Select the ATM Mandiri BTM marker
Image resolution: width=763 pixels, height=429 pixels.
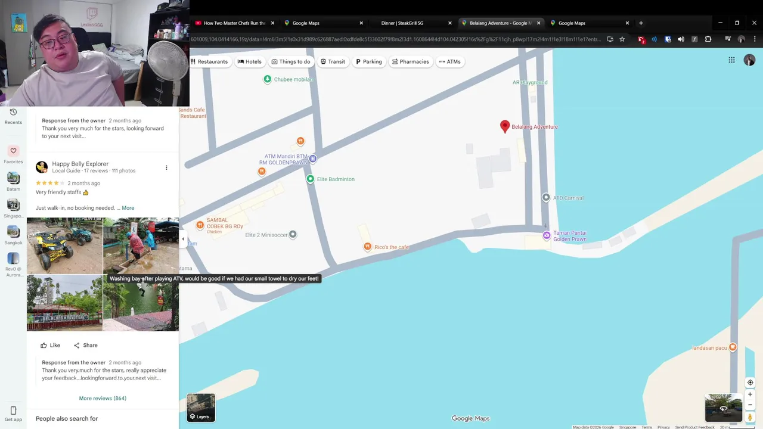(x=312, y=158)
